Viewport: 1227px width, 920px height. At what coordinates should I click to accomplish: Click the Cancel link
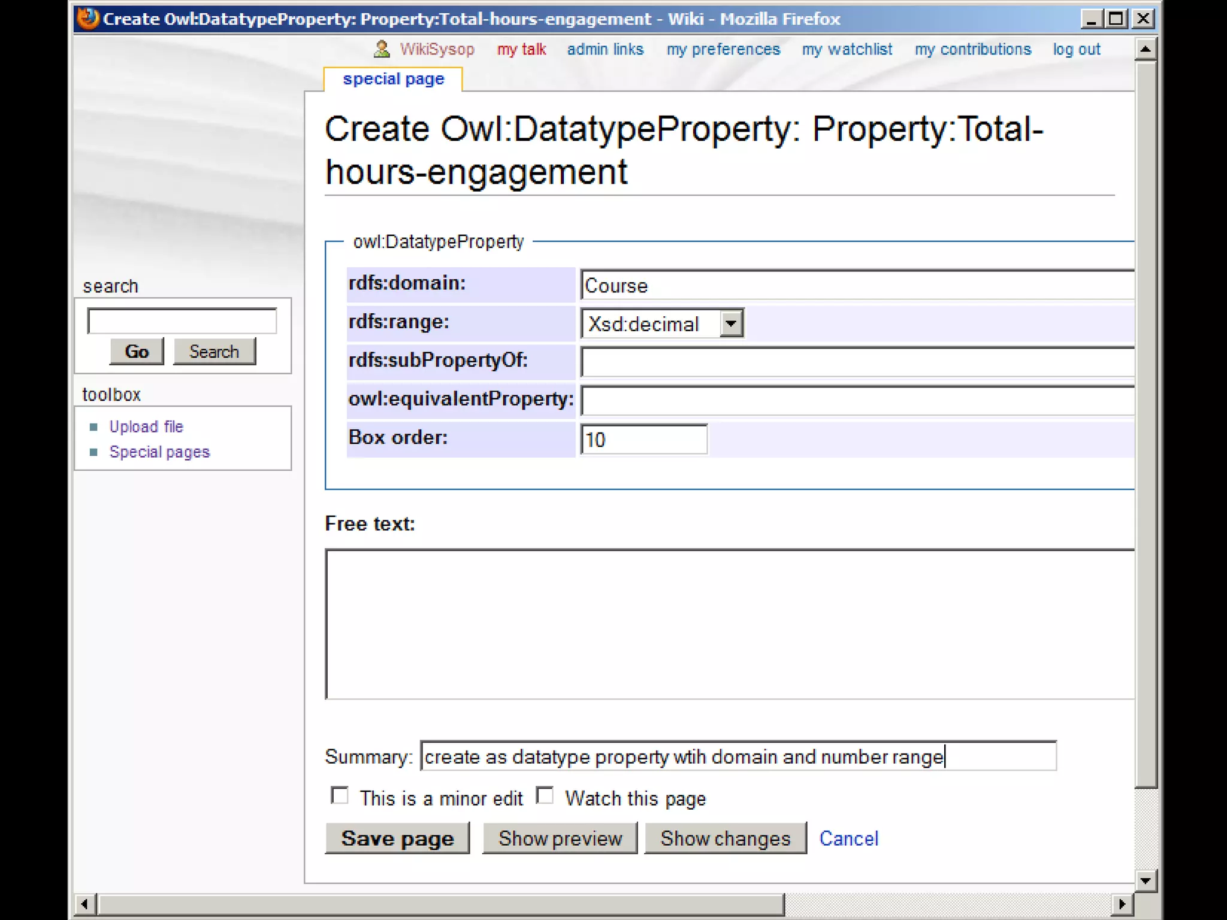point(848,839)
